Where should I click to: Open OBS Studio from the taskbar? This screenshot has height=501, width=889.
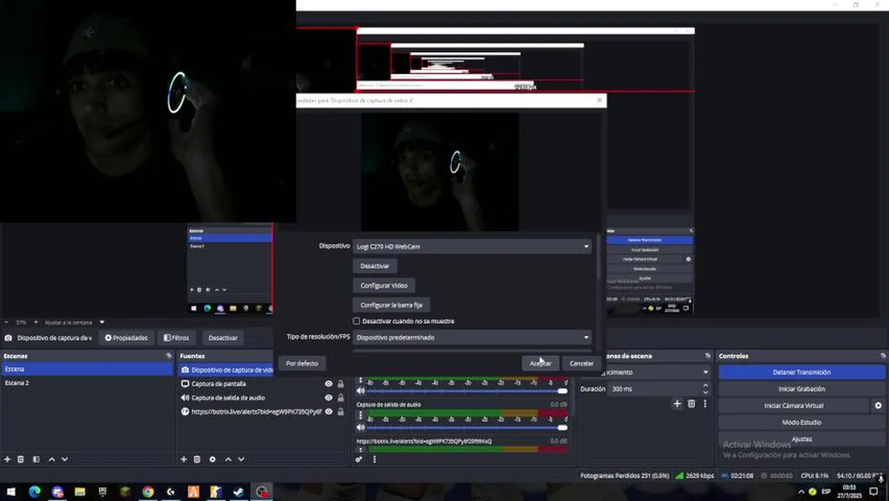click(262, 492)
